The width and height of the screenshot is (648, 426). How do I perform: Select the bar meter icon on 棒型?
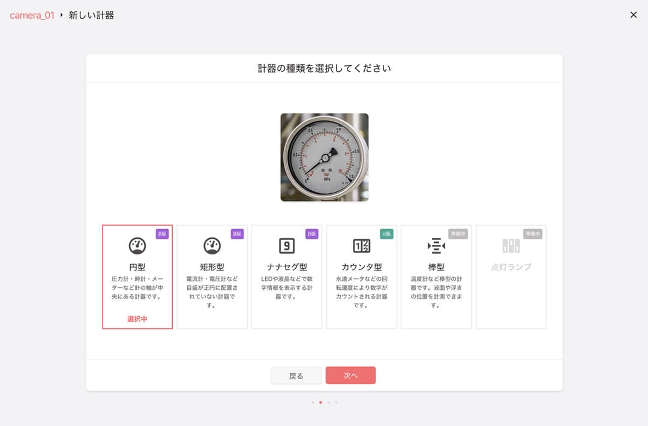click(x=436, y=245)
